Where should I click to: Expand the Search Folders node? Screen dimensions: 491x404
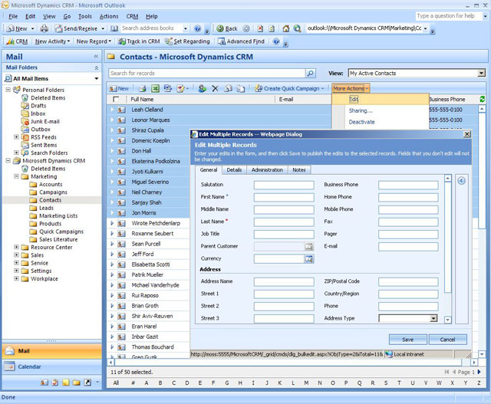click(x=16, y=153)
